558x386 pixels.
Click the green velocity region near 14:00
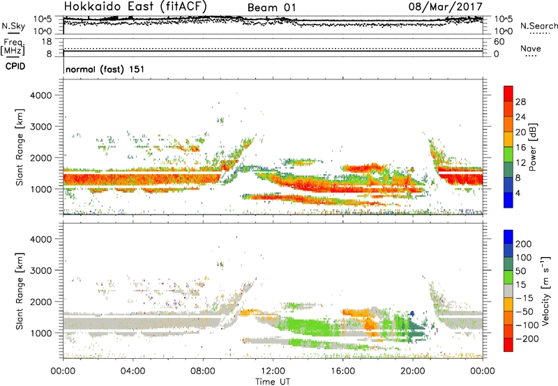pos(308,327)
